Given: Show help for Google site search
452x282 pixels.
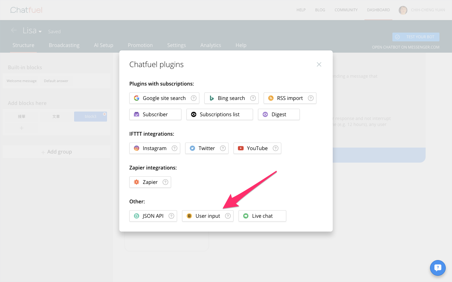Looking at the screenshot, I should 194,98.
